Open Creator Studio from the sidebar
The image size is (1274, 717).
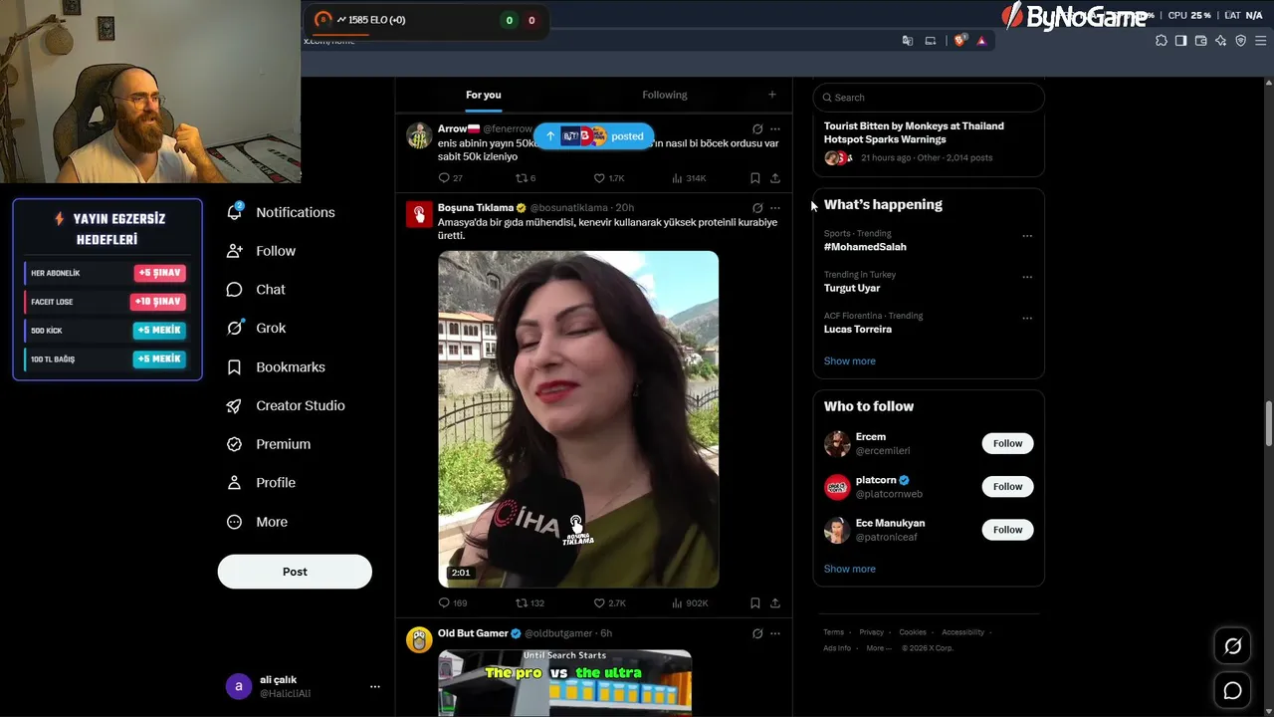coord(286,405)
